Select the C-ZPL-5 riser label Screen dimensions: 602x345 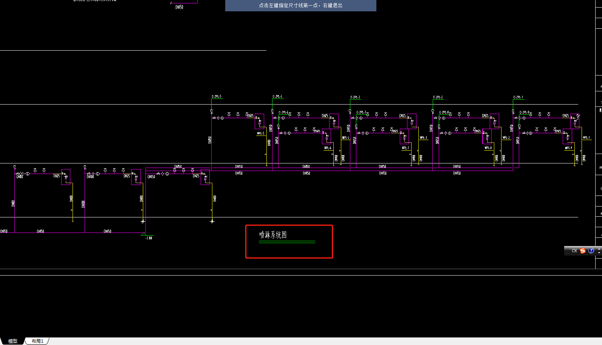tap(217, 97)
